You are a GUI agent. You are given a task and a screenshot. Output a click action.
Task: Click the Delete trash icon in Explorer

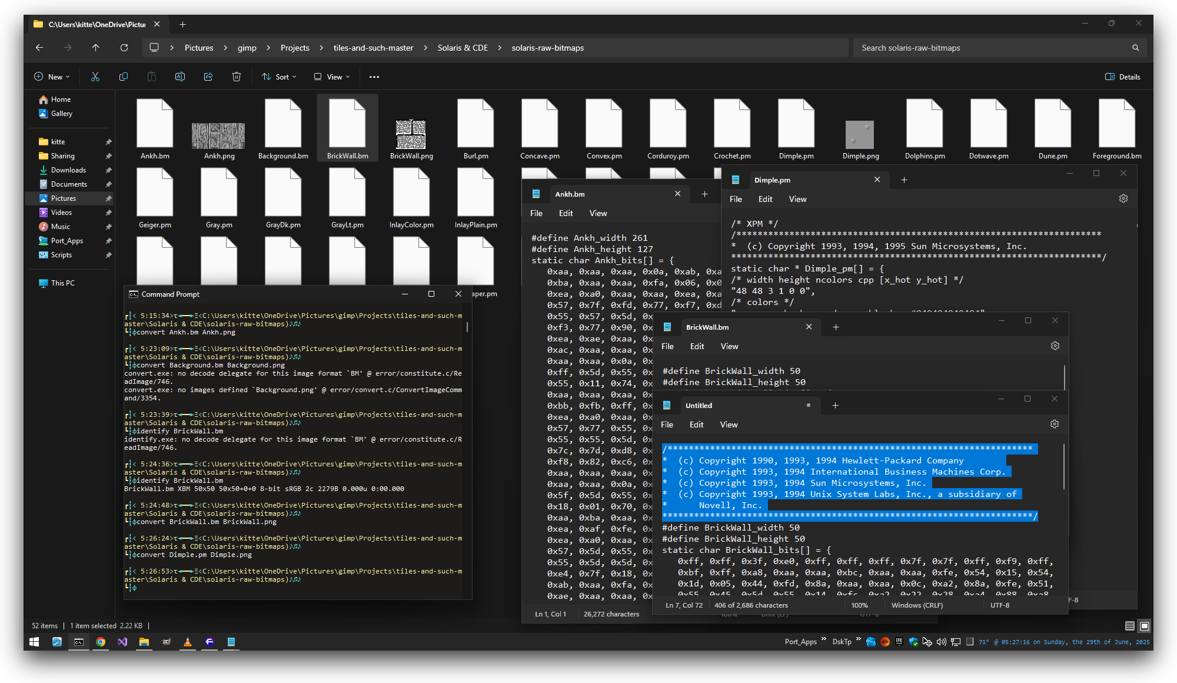(x=237, y=77)
